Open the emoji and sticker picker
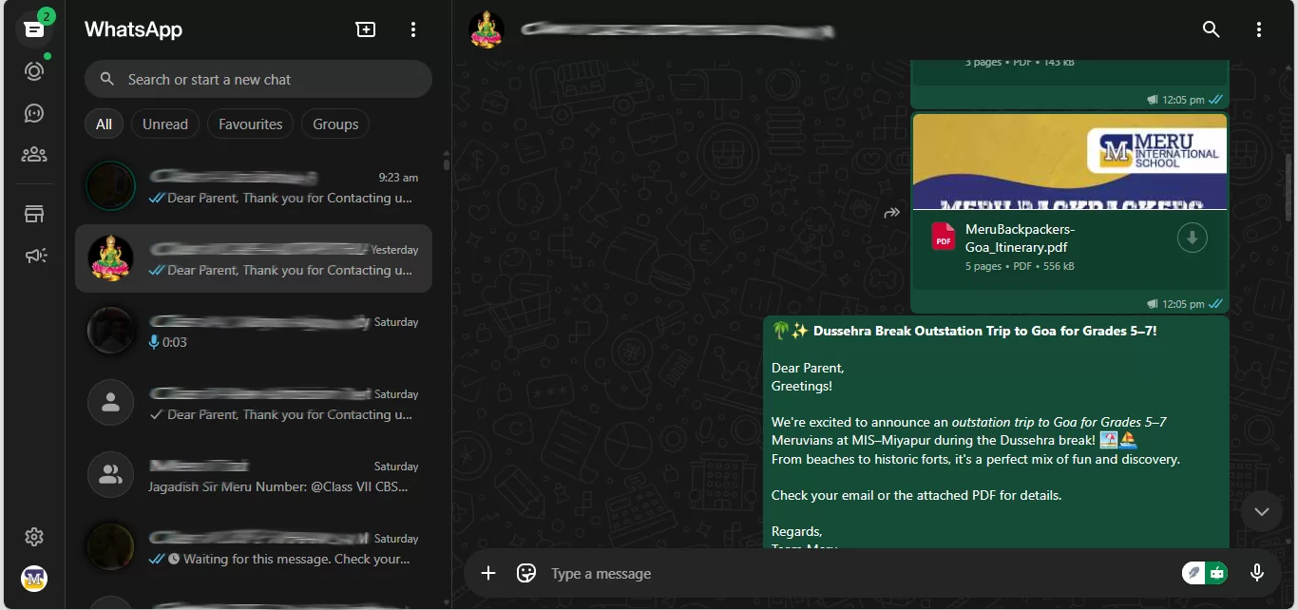The image size is (1298, 610). point(526,573)
